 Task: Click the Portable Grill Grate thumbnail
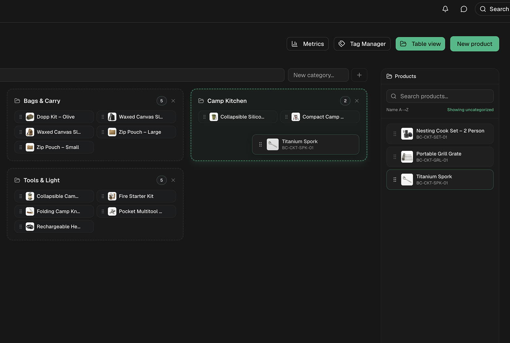(407, 157)
